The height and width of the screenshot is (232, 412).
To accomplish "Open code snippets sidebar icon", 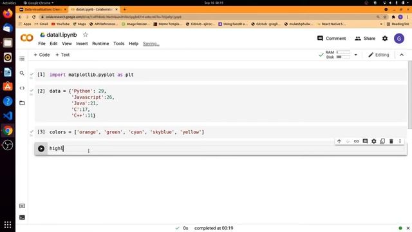I will [22, 88].
